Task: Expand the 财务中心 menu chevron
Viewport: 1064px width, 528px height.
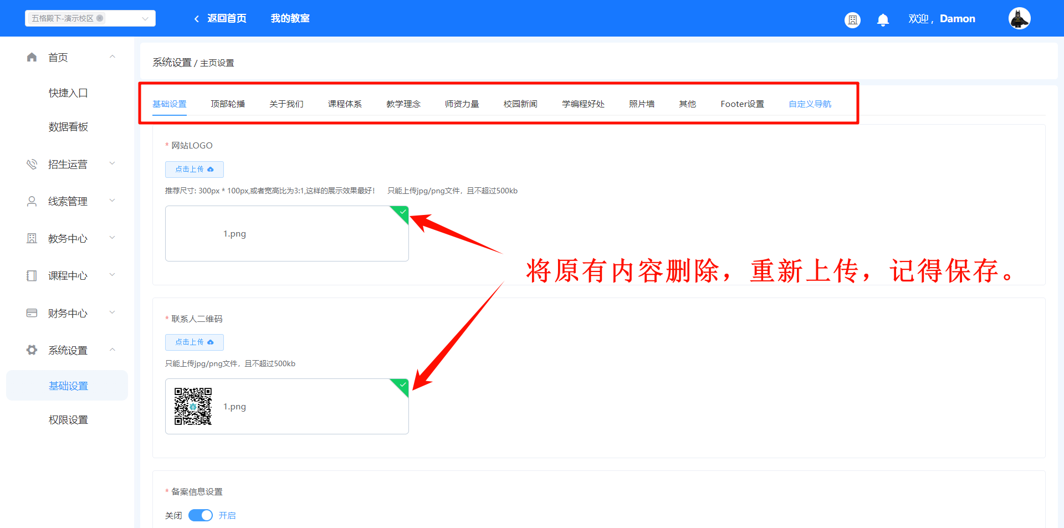Action: pyautogui.click(x=112, y=312)
